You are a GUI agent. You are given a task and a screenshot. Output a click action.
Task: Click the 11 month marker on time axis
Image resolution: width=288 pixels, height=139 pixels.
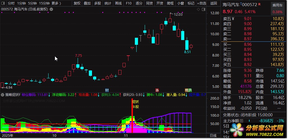pos(126,136)
